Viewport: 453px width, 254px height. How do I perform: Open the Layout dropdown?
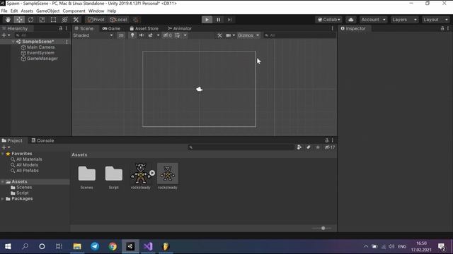[435, 20]
